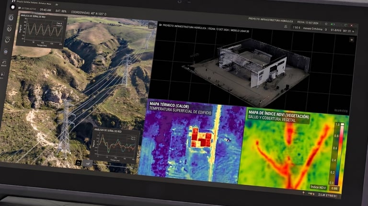This screenshot has width=368, height=206.
Task: Select the red hot building on thermal map
Action: [x=201, y=137]
